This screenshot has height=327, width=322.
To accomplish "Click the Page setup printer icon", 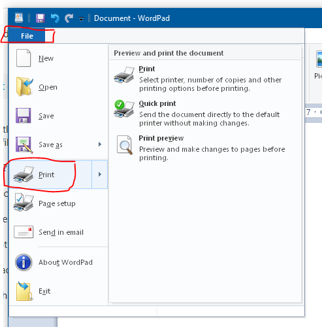I will [24, 202].
